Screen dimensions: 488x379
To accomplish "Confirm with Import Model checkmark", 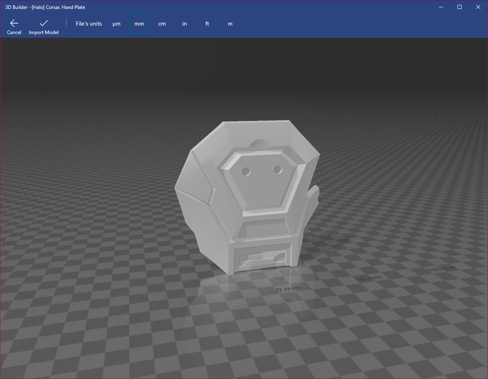I will pyautogui.click(x=44, y=27).
